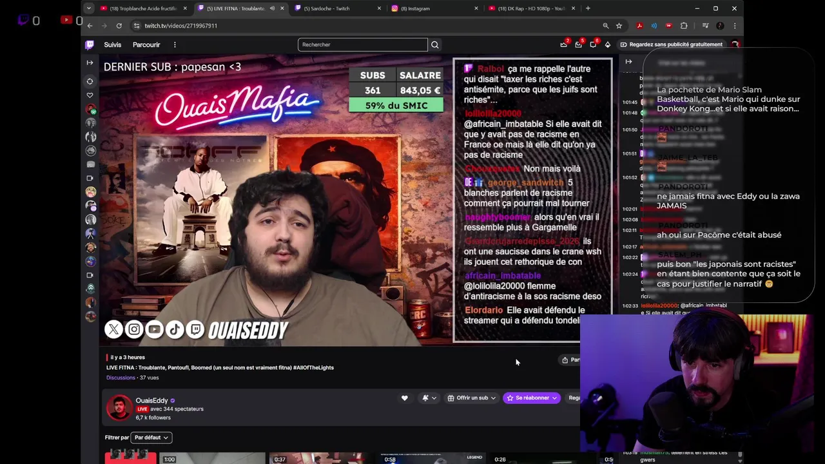This screenshot has width=825, height=464.
Task: Go to the Suivis tab
Action: coord(113,44)
